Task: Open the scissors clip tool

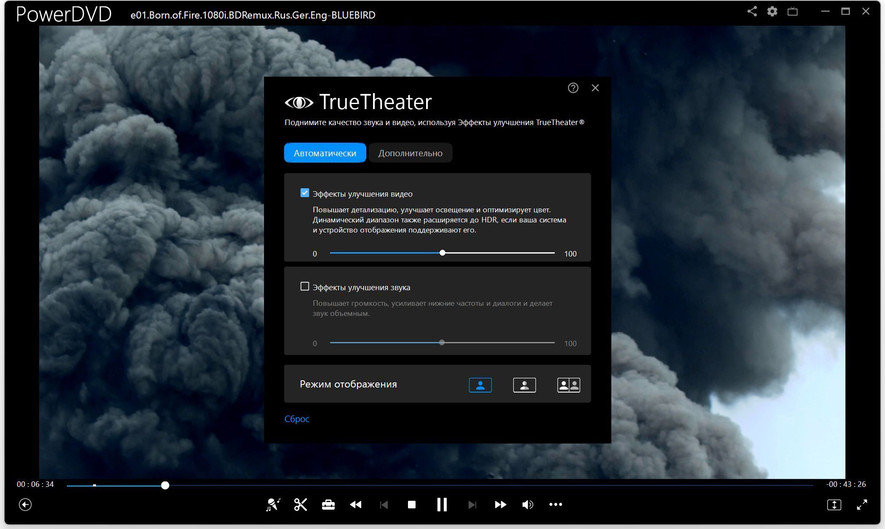Action: click(301, 505)
